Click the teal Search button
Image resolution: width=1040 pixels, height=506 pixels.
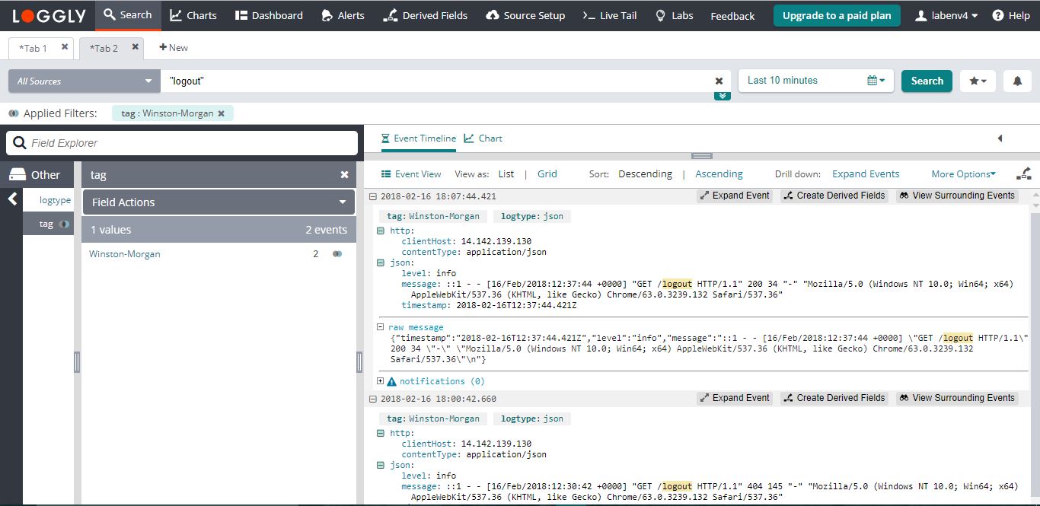pos(927,81)
